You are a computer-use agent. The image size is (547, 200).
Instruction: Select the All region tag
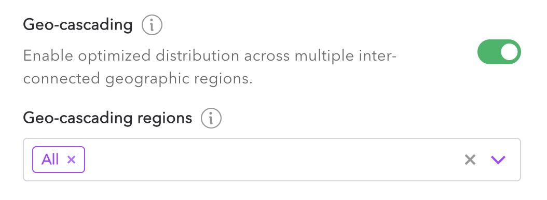[50, 160]
